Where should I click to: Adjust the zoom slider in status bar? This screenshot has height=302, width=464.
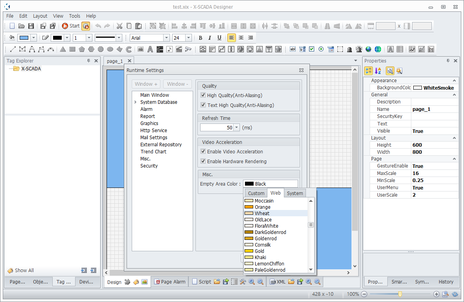[x=400, y=294]
